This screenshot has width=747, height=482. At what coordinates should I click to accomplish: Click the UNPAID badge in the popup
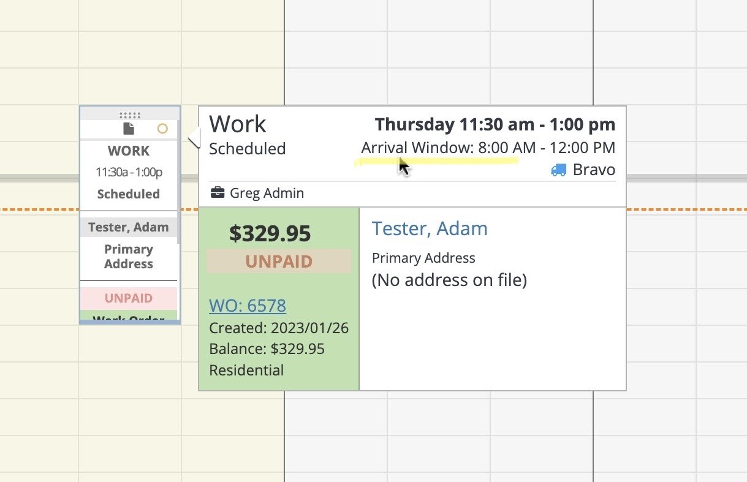pos(279,262)
